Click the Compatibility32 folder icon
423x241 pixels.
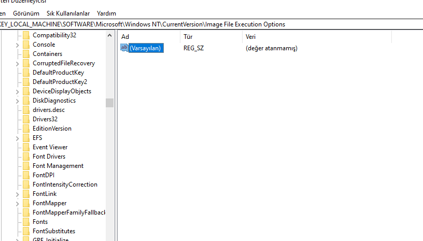[x=26, y=35]
